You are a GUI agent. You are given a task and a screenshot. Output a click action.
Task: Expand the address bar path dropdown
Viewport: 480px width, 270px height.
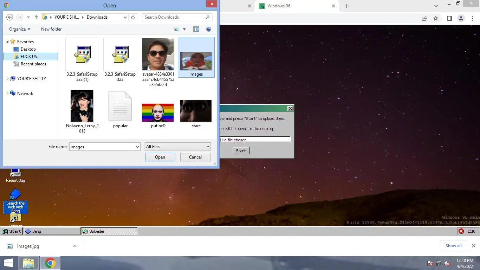125,17
